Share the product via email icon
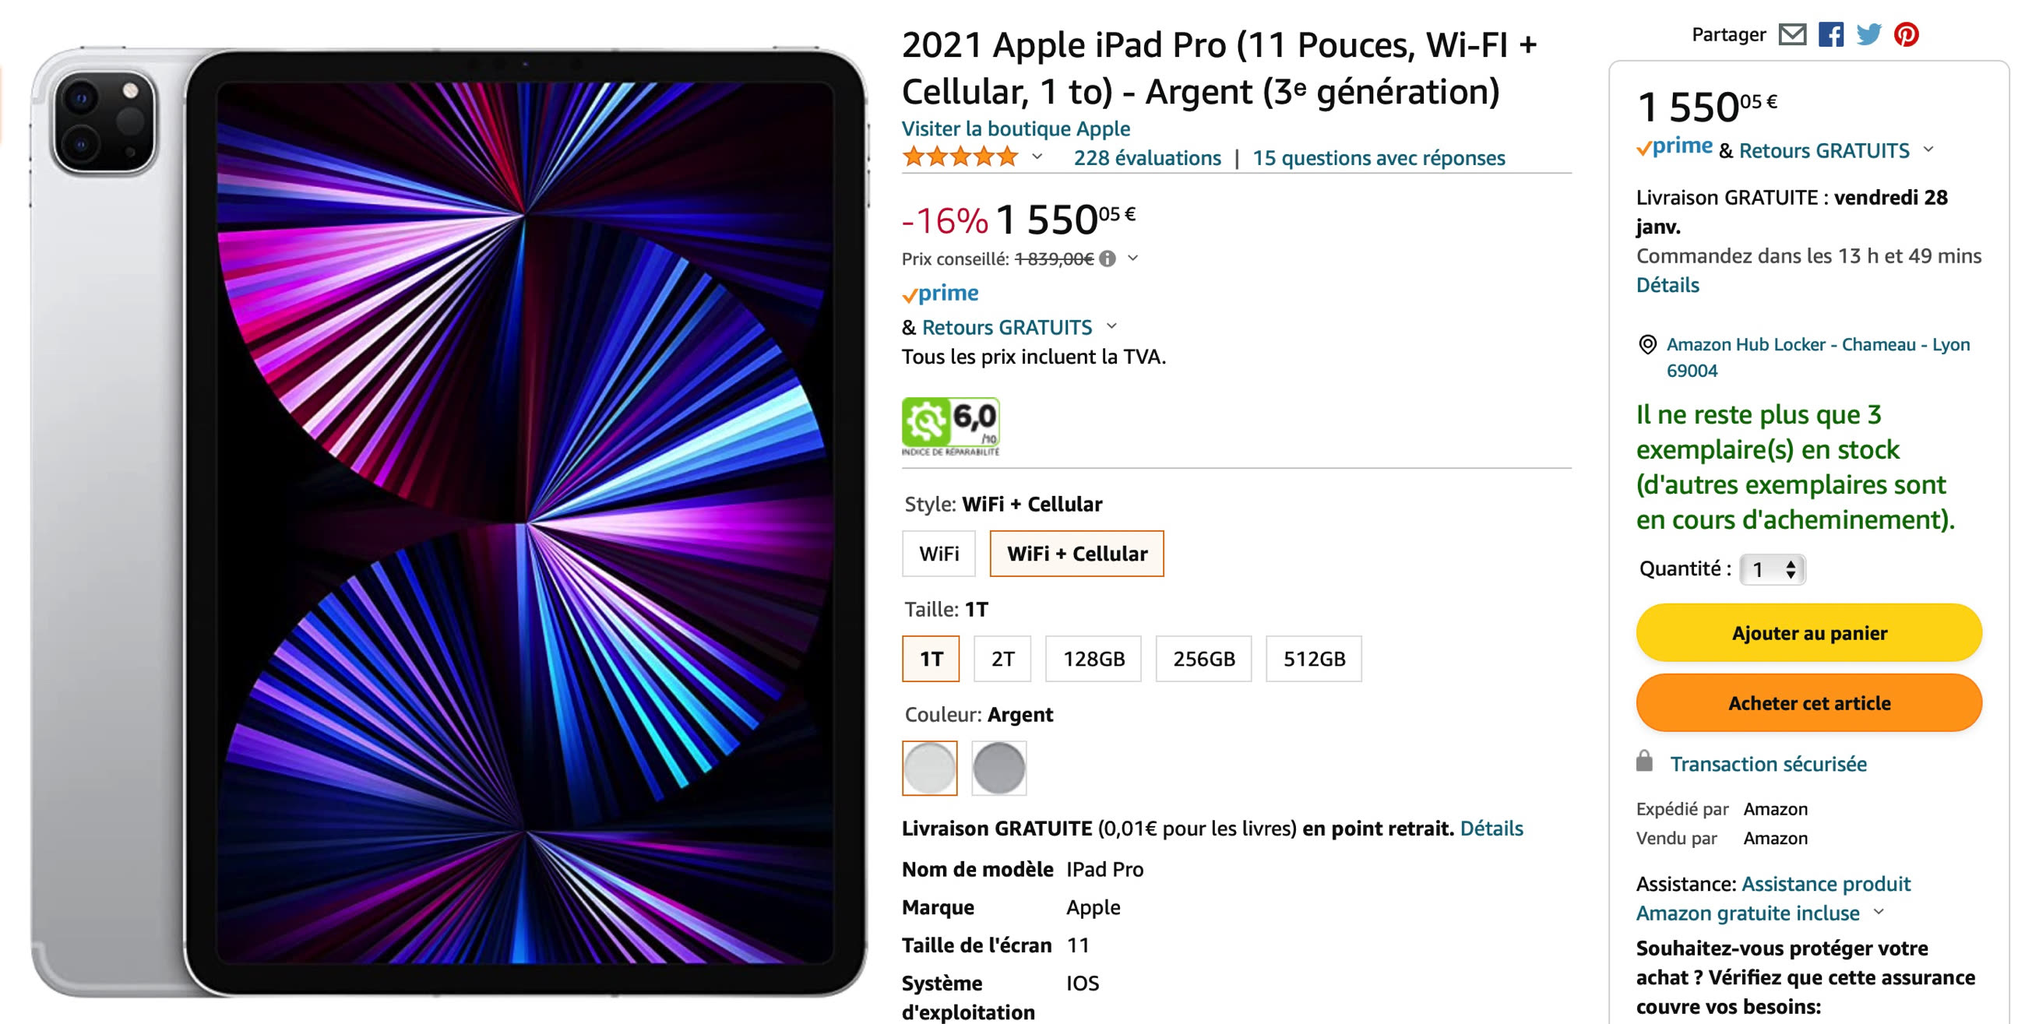 pos(1792,34)
